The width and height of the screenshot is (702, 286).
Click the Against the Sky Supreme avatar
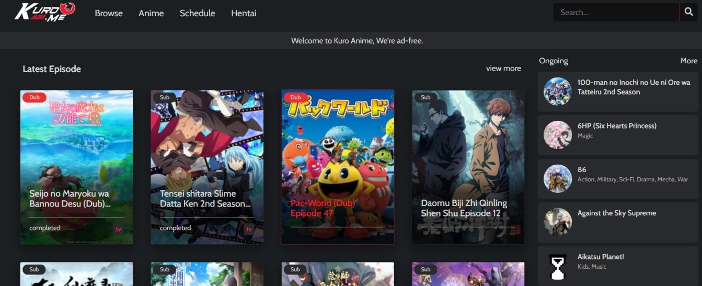click(558, 222)
